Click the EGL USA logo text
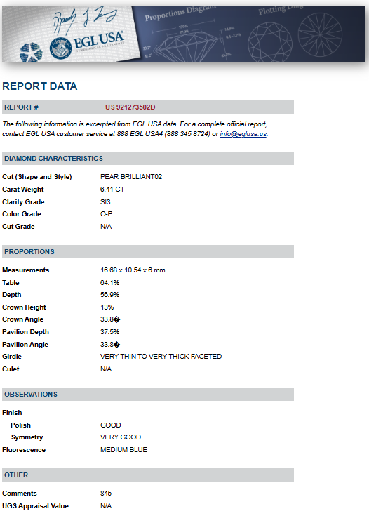This screenshot has height=516, width=369. pyautogui.click(x=99, y=41)
